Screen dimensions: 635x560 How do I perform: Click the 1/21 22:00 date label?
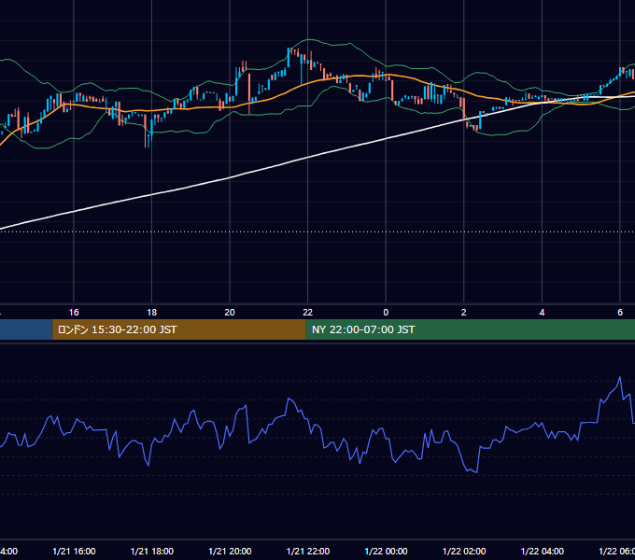click(308, 551)
